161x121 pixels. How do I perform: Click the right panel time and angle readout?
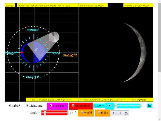click(105, 100)
